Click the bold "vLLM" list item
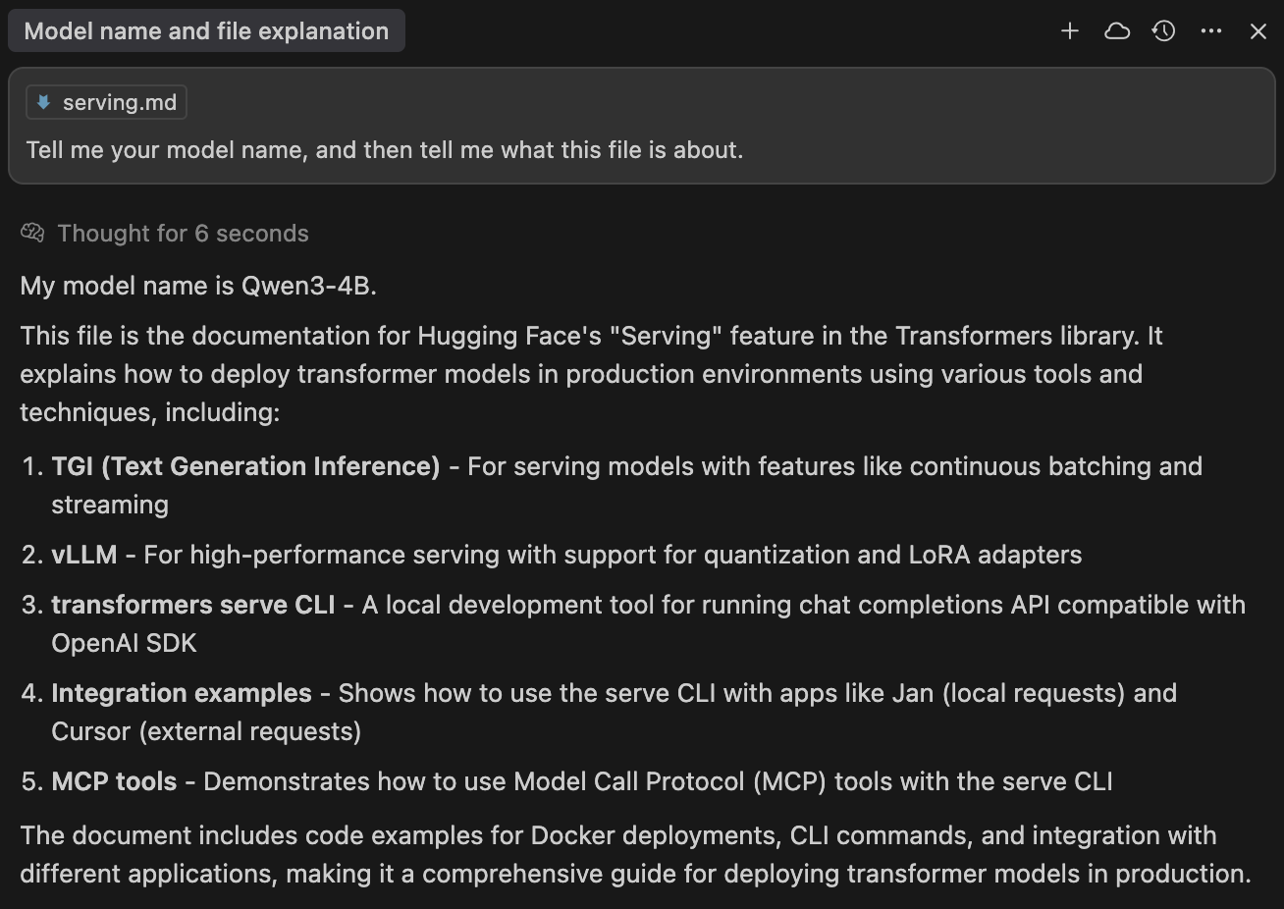The height and width of the screenshot is (909, 1284). tap(84, 555)
